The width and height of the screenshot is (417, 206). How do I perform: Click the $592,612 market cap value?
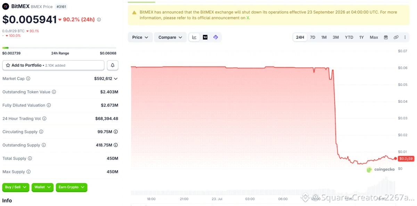pyautogui.click(x=103, y=79)
